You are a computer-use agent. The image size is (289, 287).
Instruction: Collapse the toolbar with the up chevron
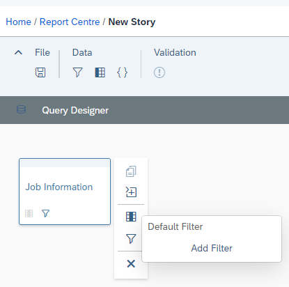[18, 52]
